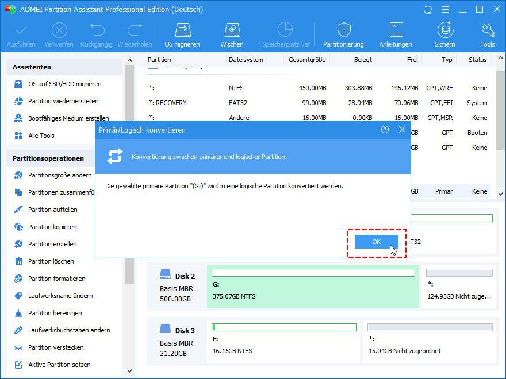Select the 450.00MB NTFS partition row
506x379 pixels.
318,88
